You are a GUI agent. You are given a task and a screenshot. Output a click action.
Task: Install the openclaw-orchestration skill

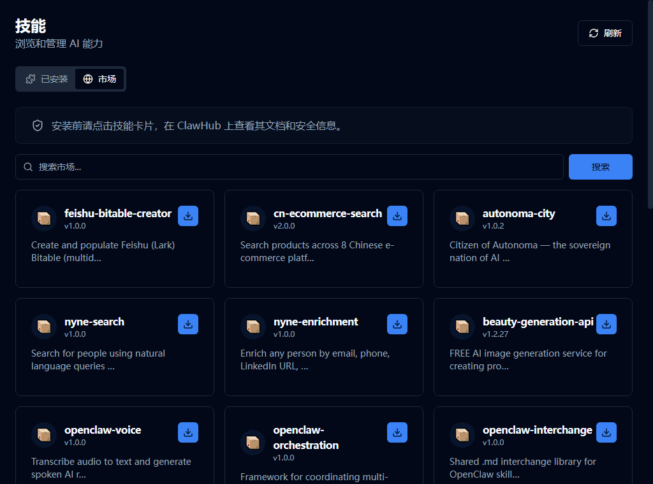[x=397, y=432]
